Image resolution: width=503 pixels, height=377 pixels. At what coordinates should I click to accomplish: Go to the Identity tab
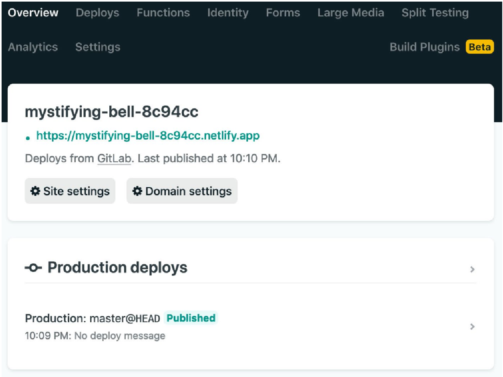[x=228, y=13]
